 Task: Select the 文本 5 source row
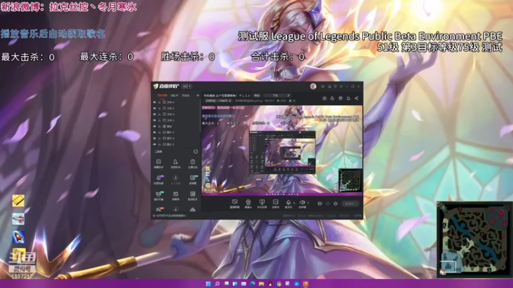pyautogui.click(x=176, y=108)
